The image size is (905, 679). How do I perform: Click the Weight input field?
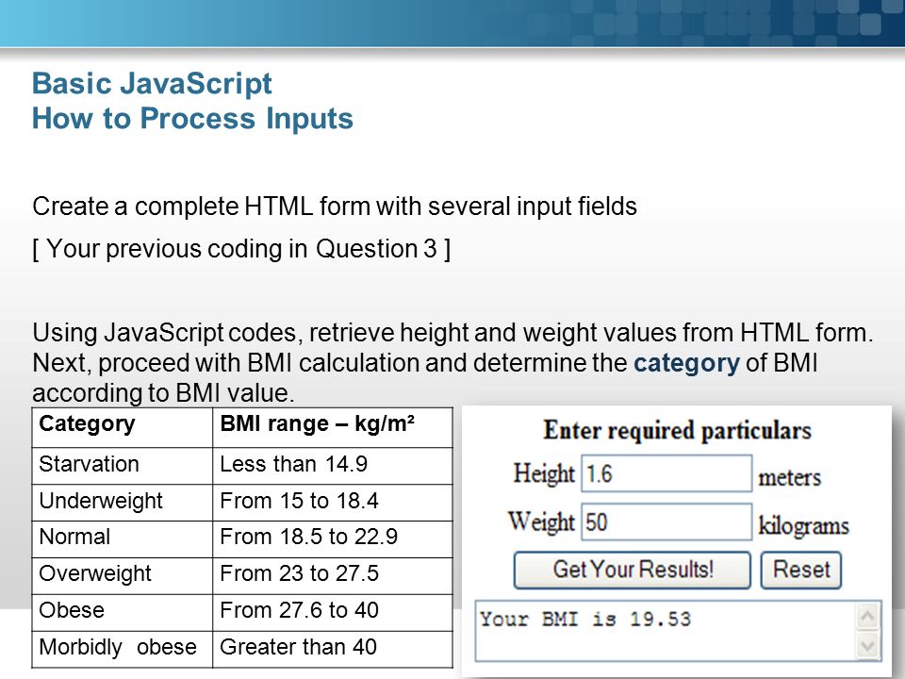(666, 522)
